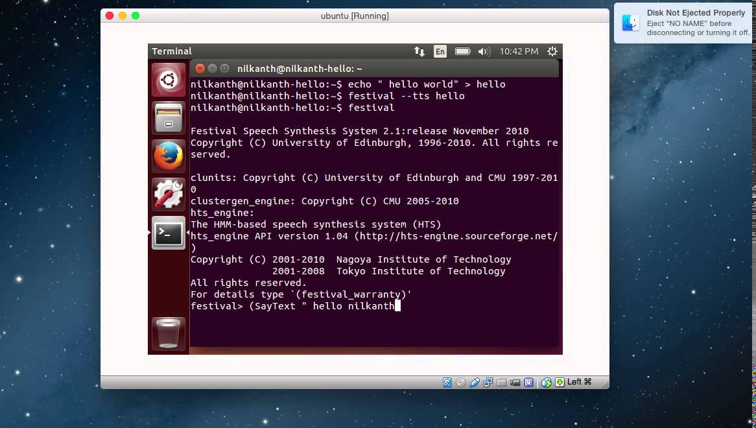Open the Trash icon in the launcher
Viewport: 756px width, 428px height.
coord(169,333)
